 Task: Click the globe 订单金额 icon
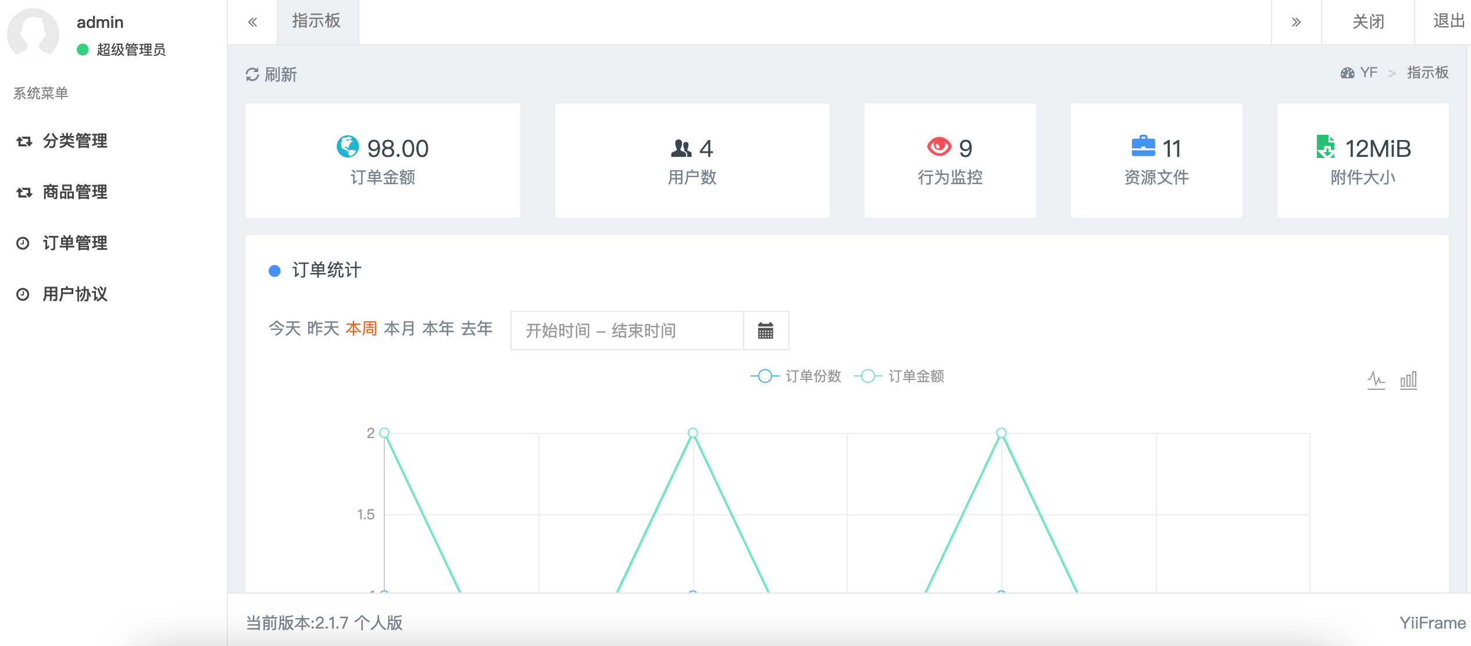coord(348,146)
